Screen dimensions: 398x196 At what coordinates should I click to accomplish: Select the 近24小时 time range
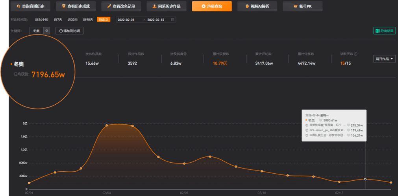[x=42, y=20]
